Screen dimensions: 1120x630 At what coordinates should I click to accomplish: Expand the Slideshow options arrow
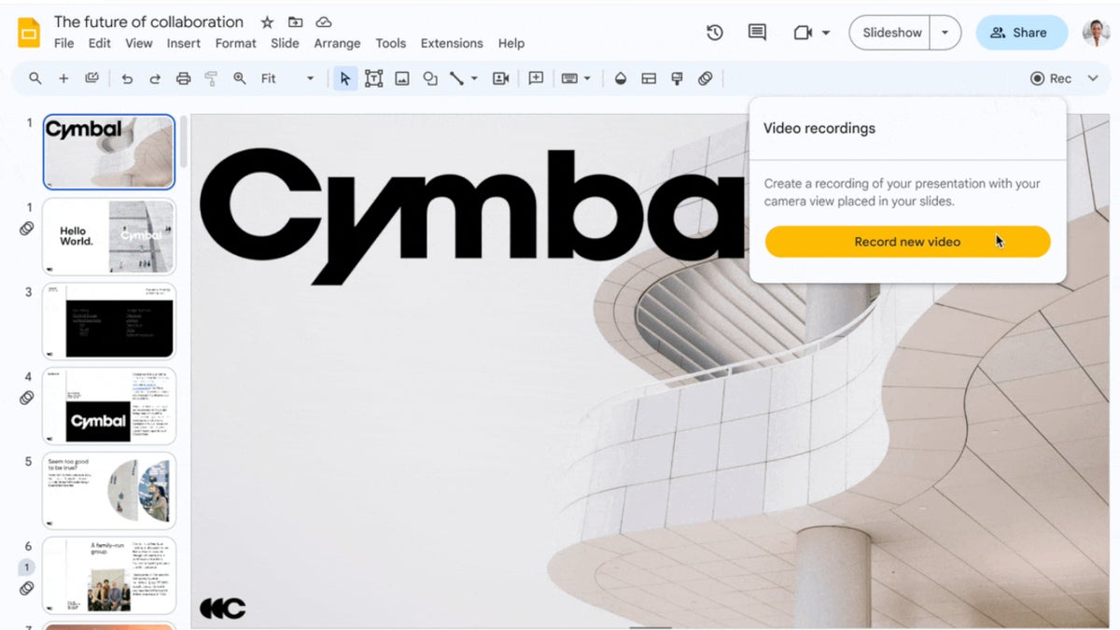pyautogui.click(x=945, y=33)
